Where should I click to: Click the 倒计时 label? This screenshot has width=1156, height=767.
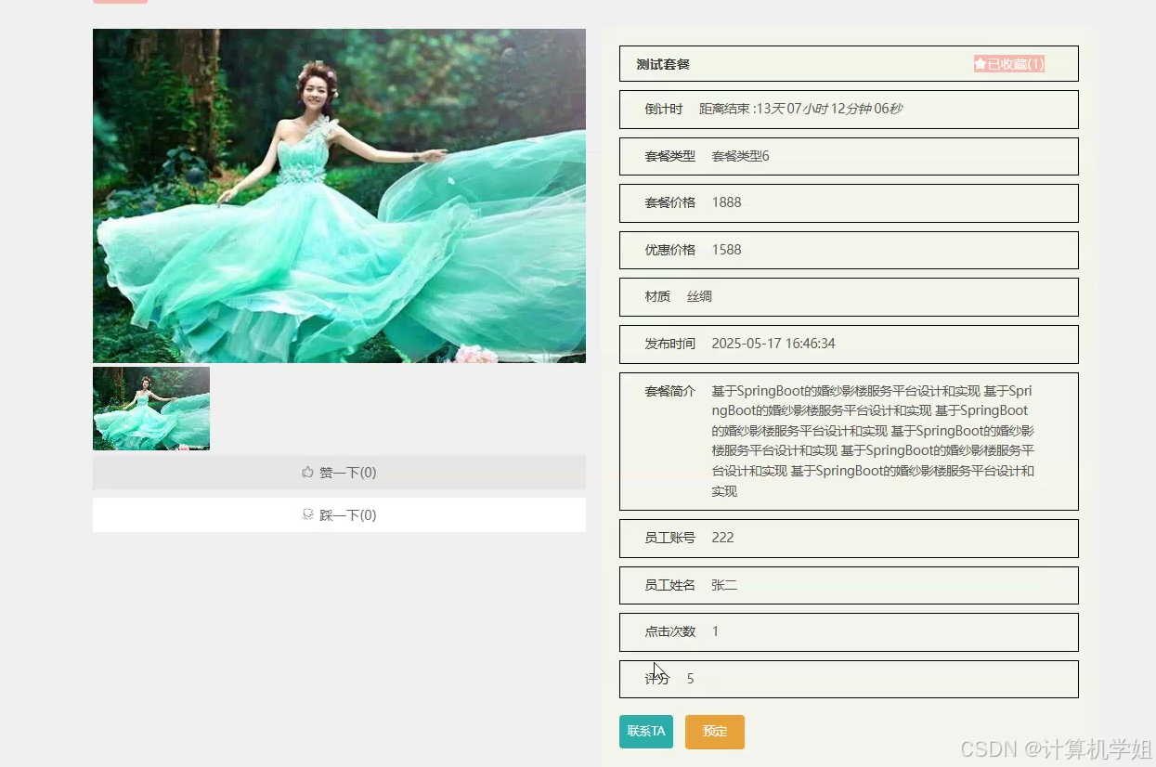point(664,109)
